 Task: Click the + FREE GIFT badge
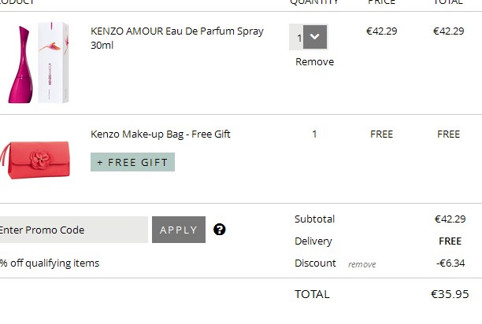click(132, 162)
